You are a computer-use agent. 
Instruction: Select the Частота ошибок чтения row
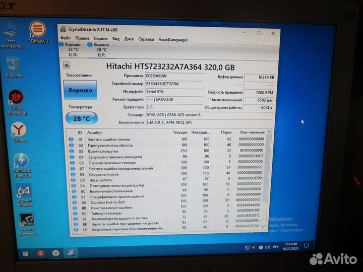pyautogui.click(x=167, y=139)
